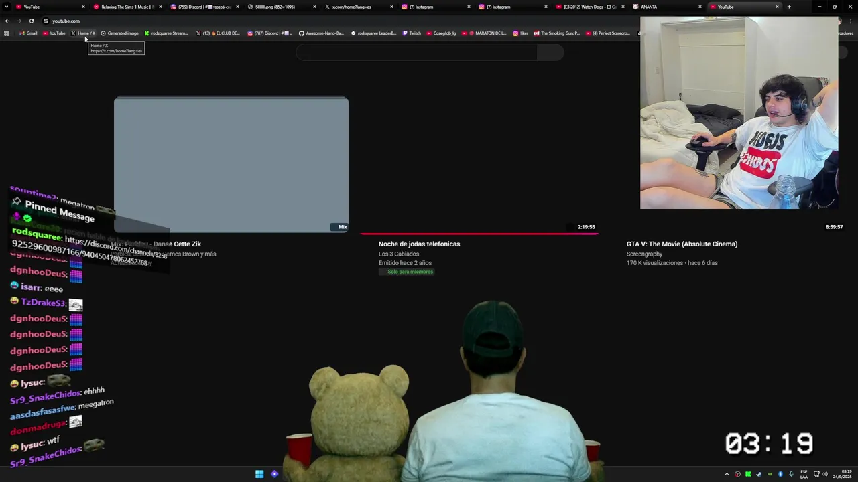Click the Kick icon in system tray
858x482 pixels.
point(748,474)
